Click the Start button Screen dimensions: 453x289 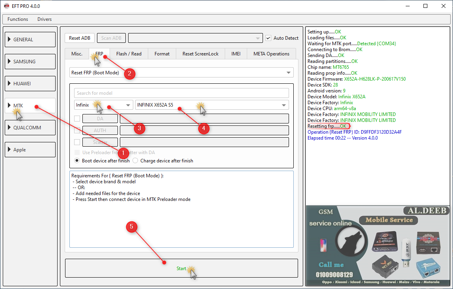coord(181,268)
